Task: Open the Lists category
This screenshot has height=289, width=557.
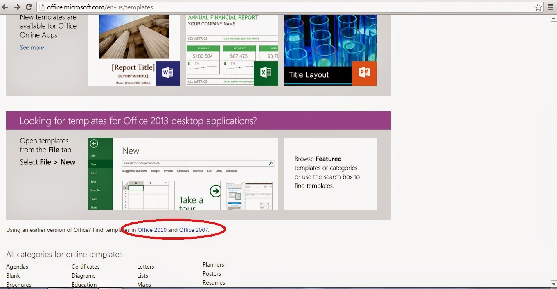Action: pos(143,276)
